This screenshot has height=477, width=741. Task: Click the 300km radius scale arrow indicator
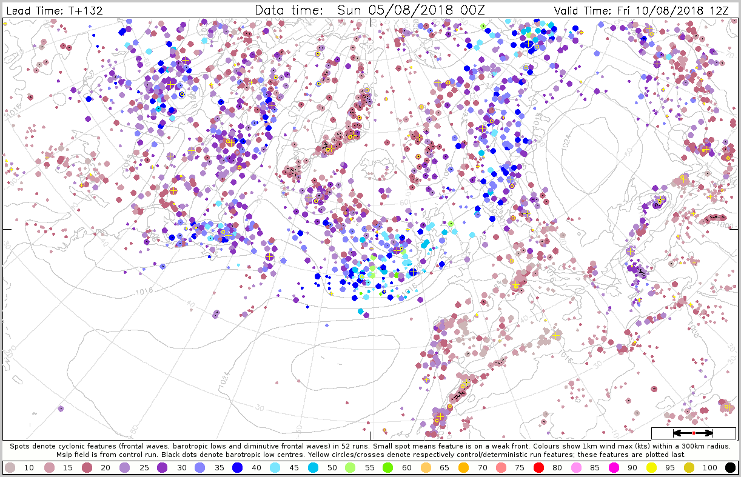[x=692, y=433]
